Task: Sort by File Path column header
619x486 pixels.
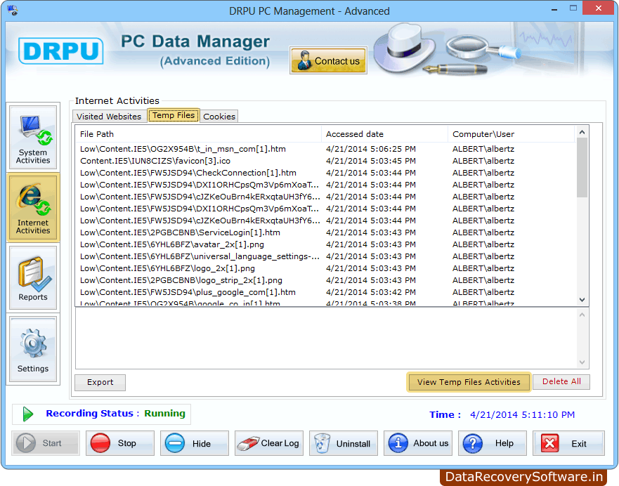Action: [x=198, y=134]
